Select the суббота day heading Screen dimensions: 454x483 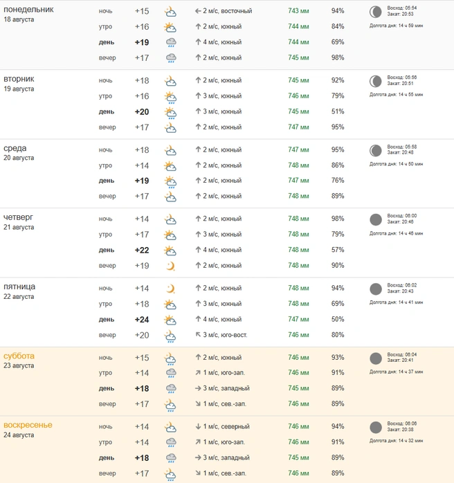point(19,356)
